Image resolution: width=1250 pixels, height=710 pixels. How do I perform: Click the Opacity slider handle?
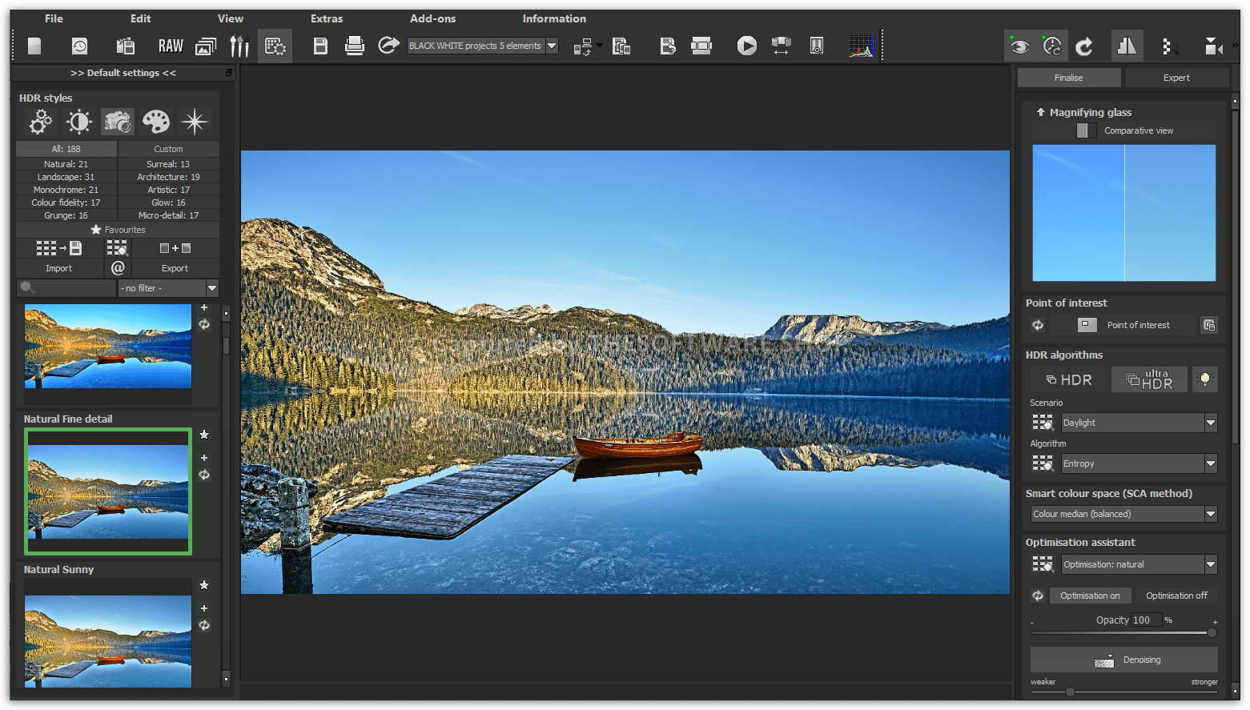point(1212,632)
